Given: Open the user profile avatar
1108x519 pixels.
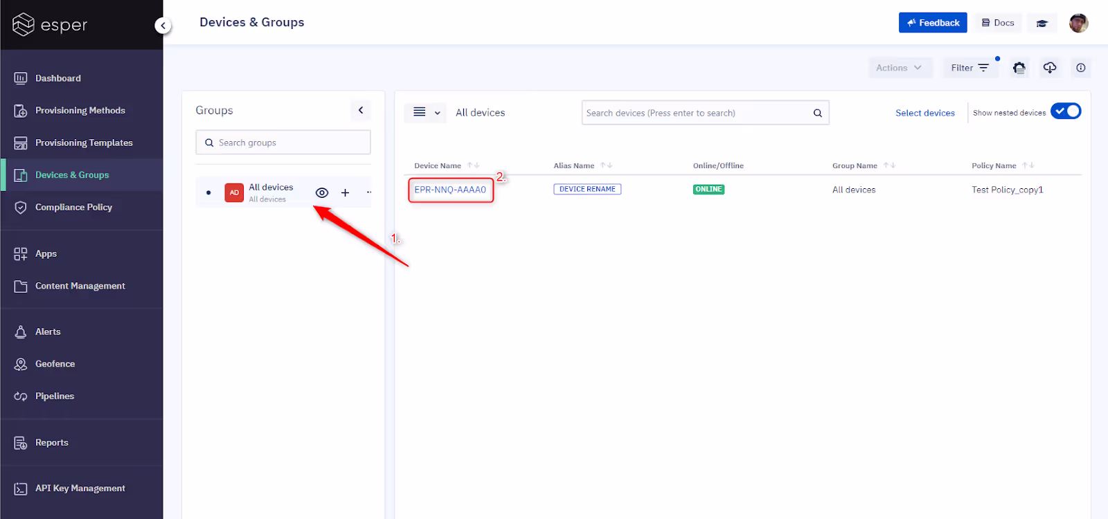Looking at the screenshot, I should click(x=1078, y=23).
